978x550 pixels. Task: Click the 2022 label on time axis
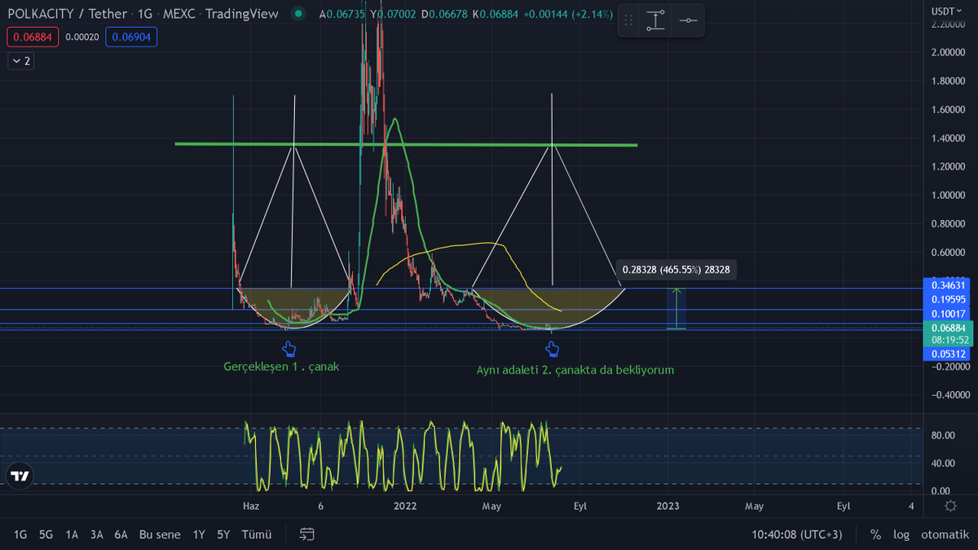coord(405,506)
